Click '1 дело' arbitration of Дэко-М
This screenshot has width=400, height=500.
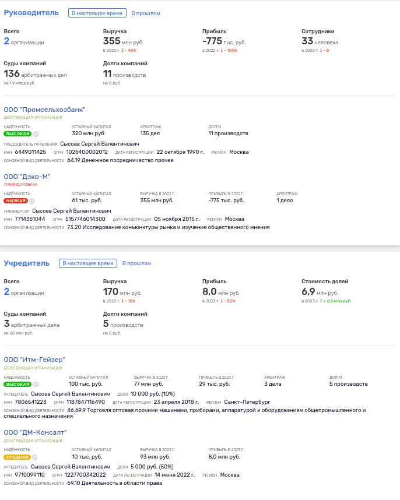pos(285,200)
